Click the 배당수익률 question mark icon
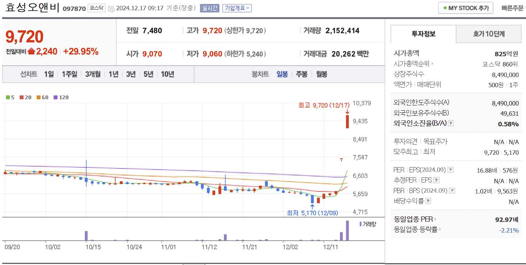Viewport: 526px width, 265px height. point(428,200)
